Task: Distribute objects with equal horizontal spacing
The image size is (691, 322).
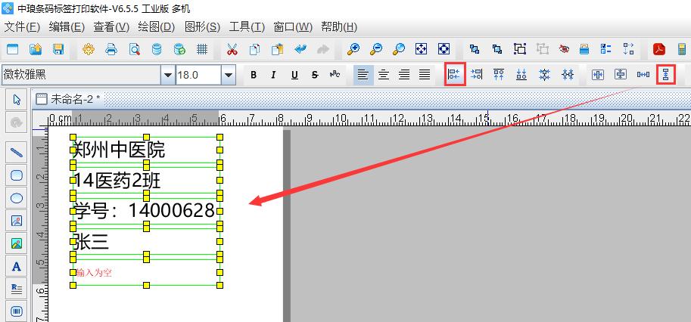Action: (x=643, y=75)
